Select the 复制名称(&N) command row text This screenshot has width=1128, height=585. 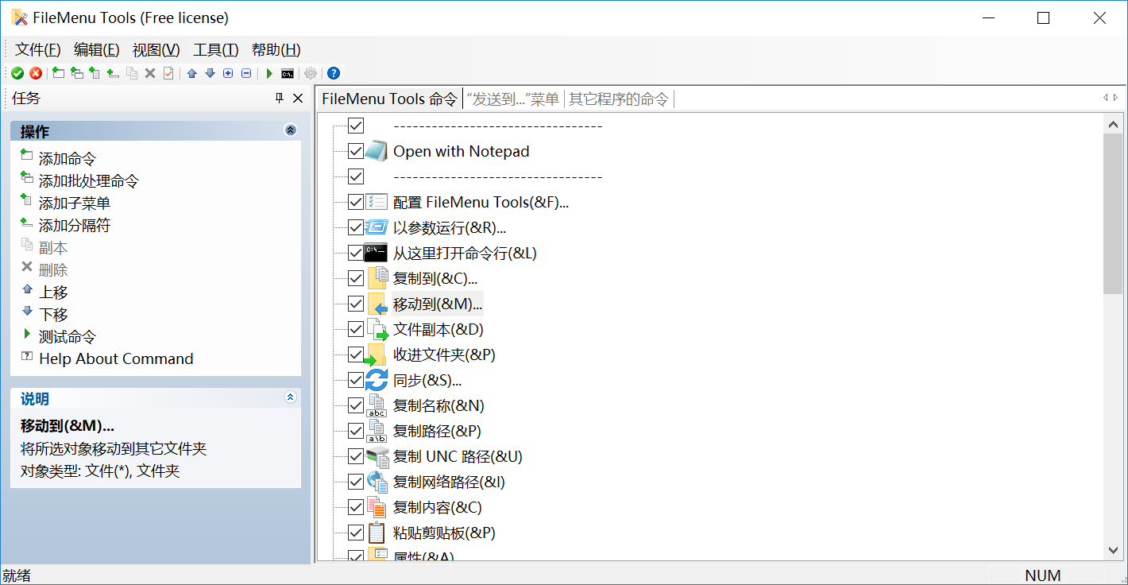438,405
